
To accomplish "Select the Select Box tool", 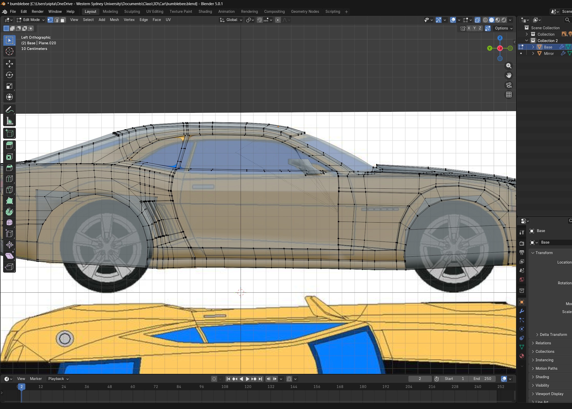I will click(x=9, y=41).
